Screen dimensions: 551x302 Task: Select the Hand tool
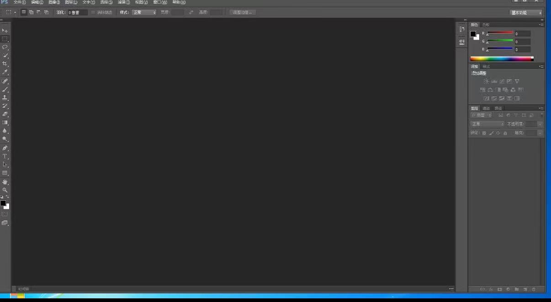tap(5, 182)
